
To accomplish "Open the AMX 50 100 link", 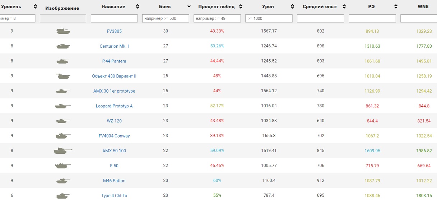I will point(114,151).
